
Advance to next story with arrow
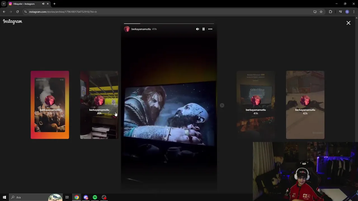click(x=222, y=105)
